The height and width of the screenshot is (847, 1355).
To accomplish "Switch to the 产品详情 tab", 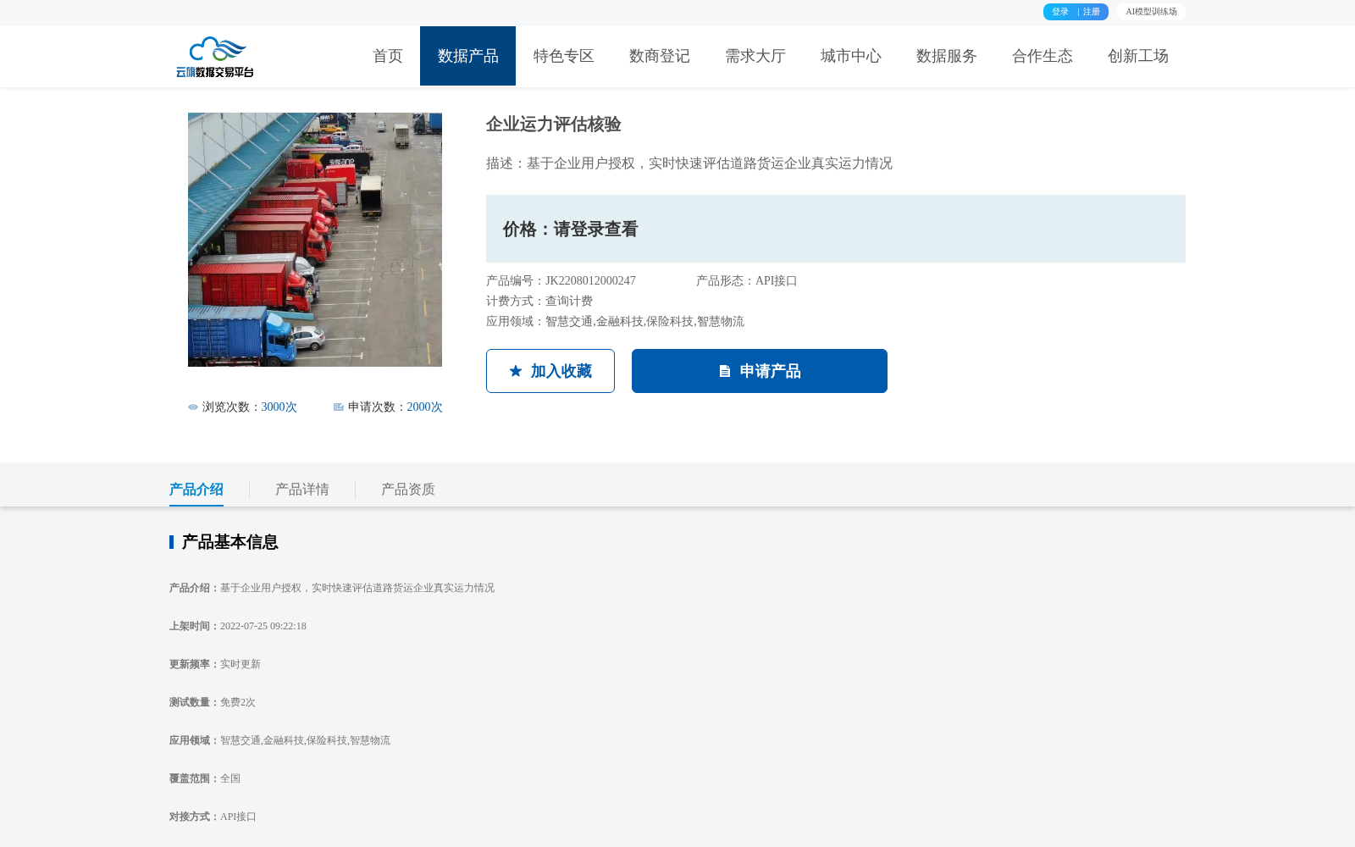I will pyautogui.click(x=302, y=490).
